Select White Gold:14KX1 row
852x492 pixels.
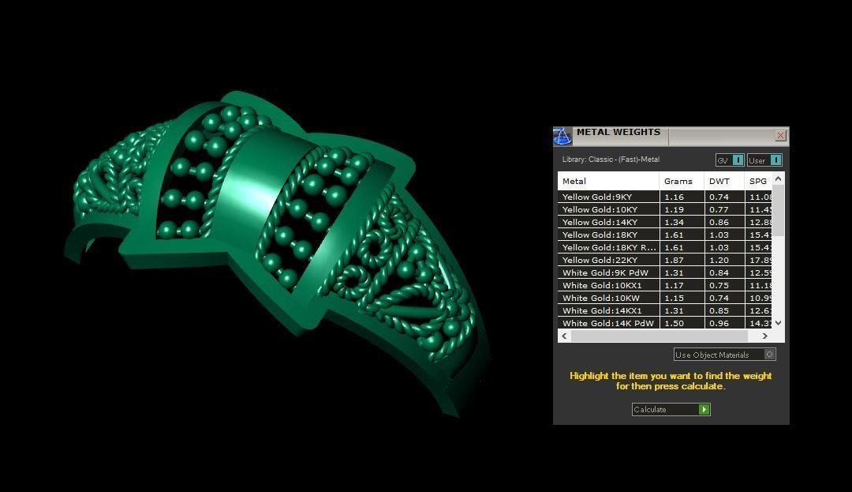pos(664,310)
